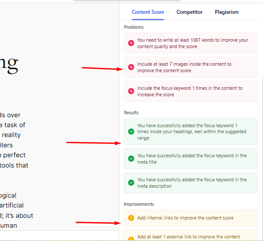Click red error icon beside focus keyword problem
The height and width of the screenshot is (241, 263).
coord(131,92)
